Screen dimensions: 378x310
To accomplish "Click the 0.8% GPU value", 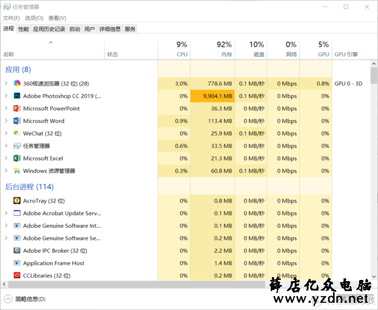I will point(323,83).
